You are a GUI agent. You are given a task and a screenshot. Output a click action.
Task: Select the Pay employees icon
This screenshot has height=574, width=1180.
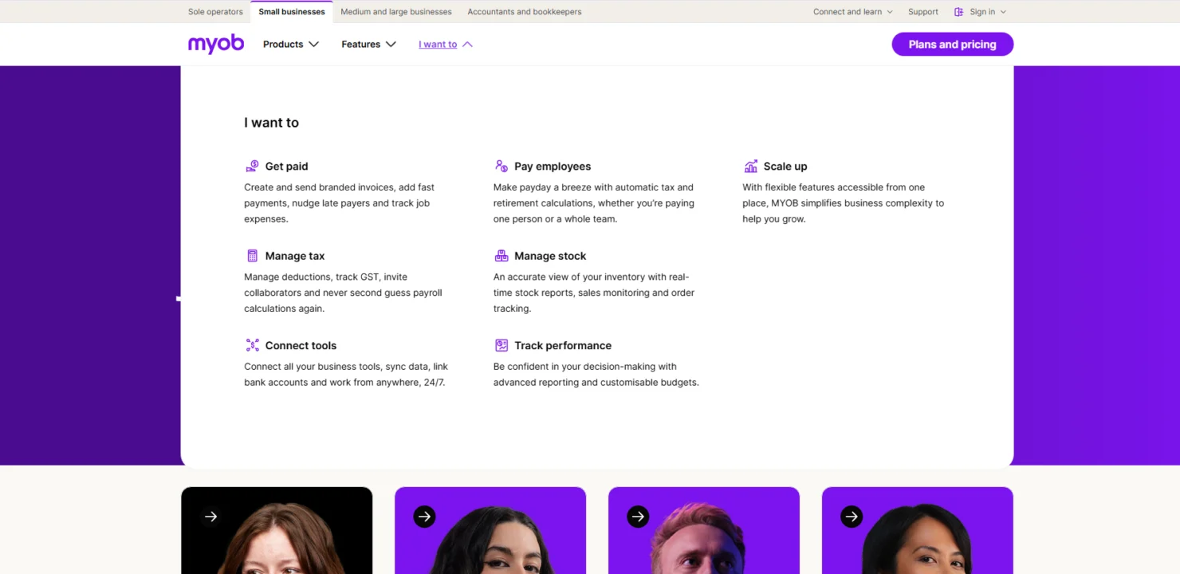[501, 166]
